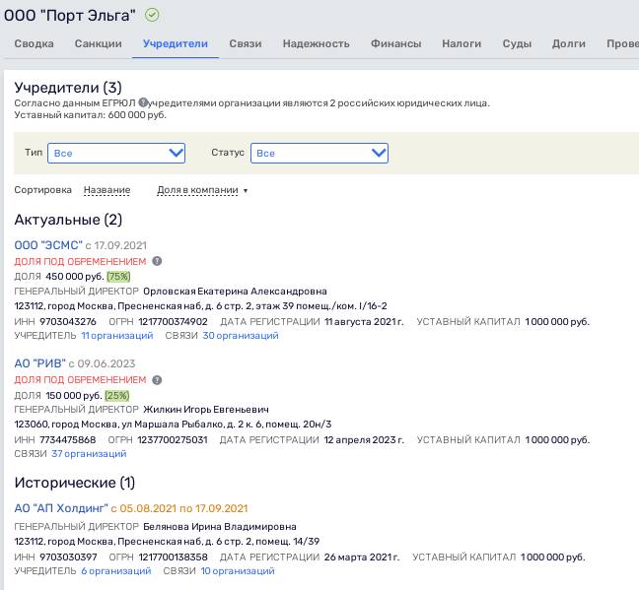
Task: Open РИВ 37 организаций connections link
Action: [x=89, y=454]
